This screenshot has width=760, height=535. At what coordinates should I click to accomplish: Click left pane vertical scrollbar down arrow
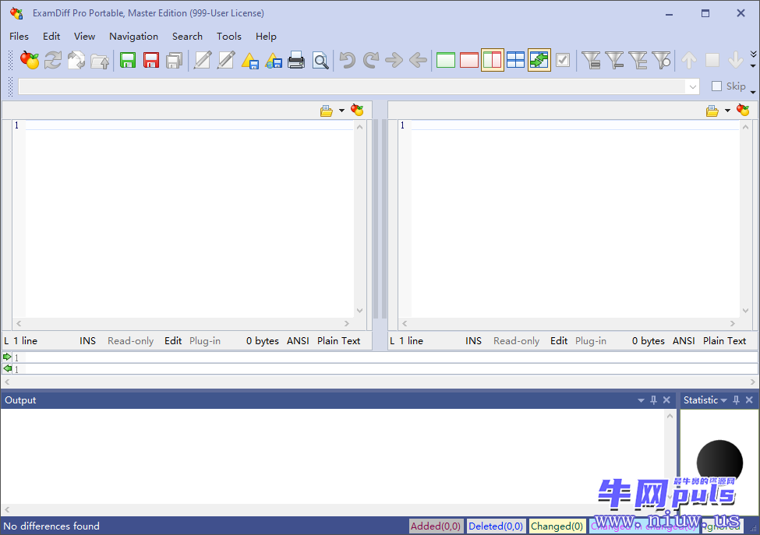pos(359,311)
